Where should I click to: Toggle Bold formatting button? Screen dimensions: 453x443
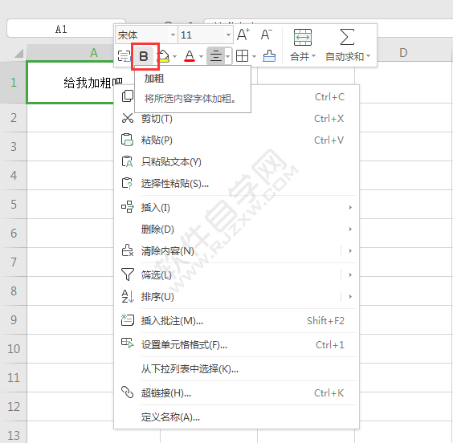pyautogui.click(x=144, y=56)
